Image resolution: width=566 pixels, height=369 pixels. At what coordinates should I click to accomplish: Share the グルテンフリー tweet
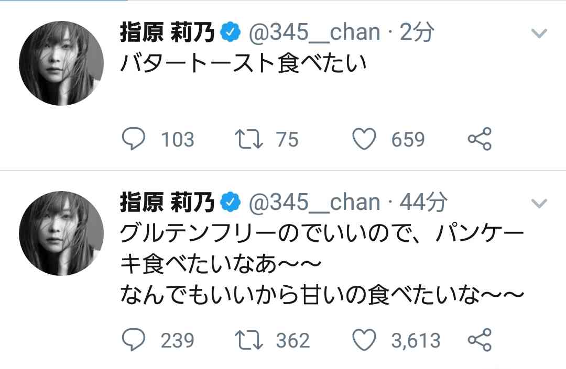pyautogui.click(x=480, y=340)
